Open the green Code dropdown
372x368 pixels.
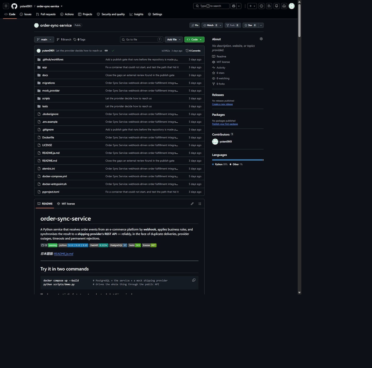click(194, 39)
